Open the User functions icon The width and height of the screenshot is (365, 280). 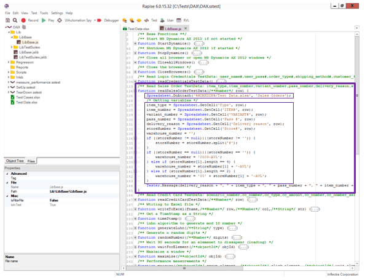coord(162,20)
